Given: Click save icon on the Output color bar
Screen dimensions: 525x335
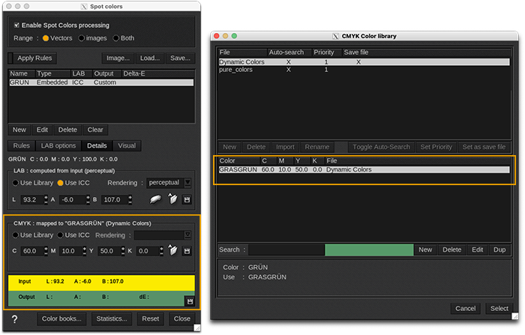Looking at the screenshot, I should pyautogui.click(x=190, y=301).
